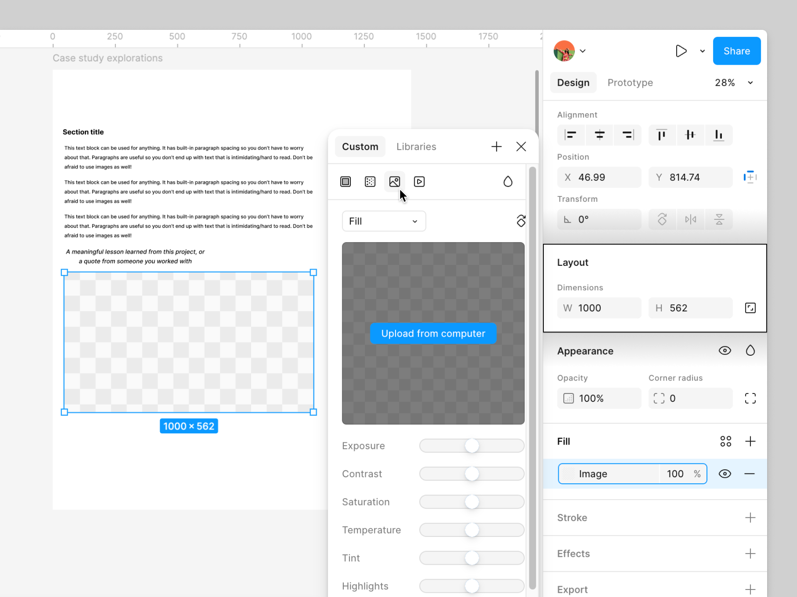Select the video fill type icon

coord(419,182)
